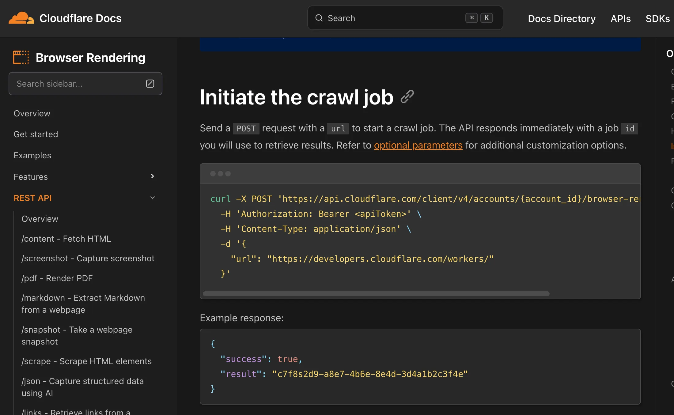This screenshot has height=415, width=674.
Task: Click the curl API URL text
Action: click(459, 199)
